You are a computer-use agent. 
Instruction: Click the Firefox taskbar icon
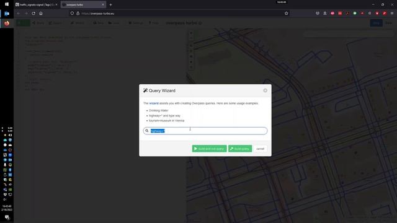pos(7,24)
